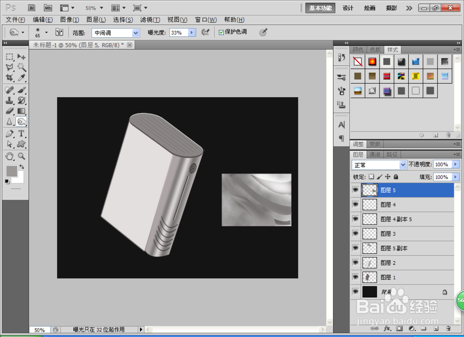Launch Mini Bridge from top bar
The width and height of the screenshot is (464, 337).
coord(48,8)
